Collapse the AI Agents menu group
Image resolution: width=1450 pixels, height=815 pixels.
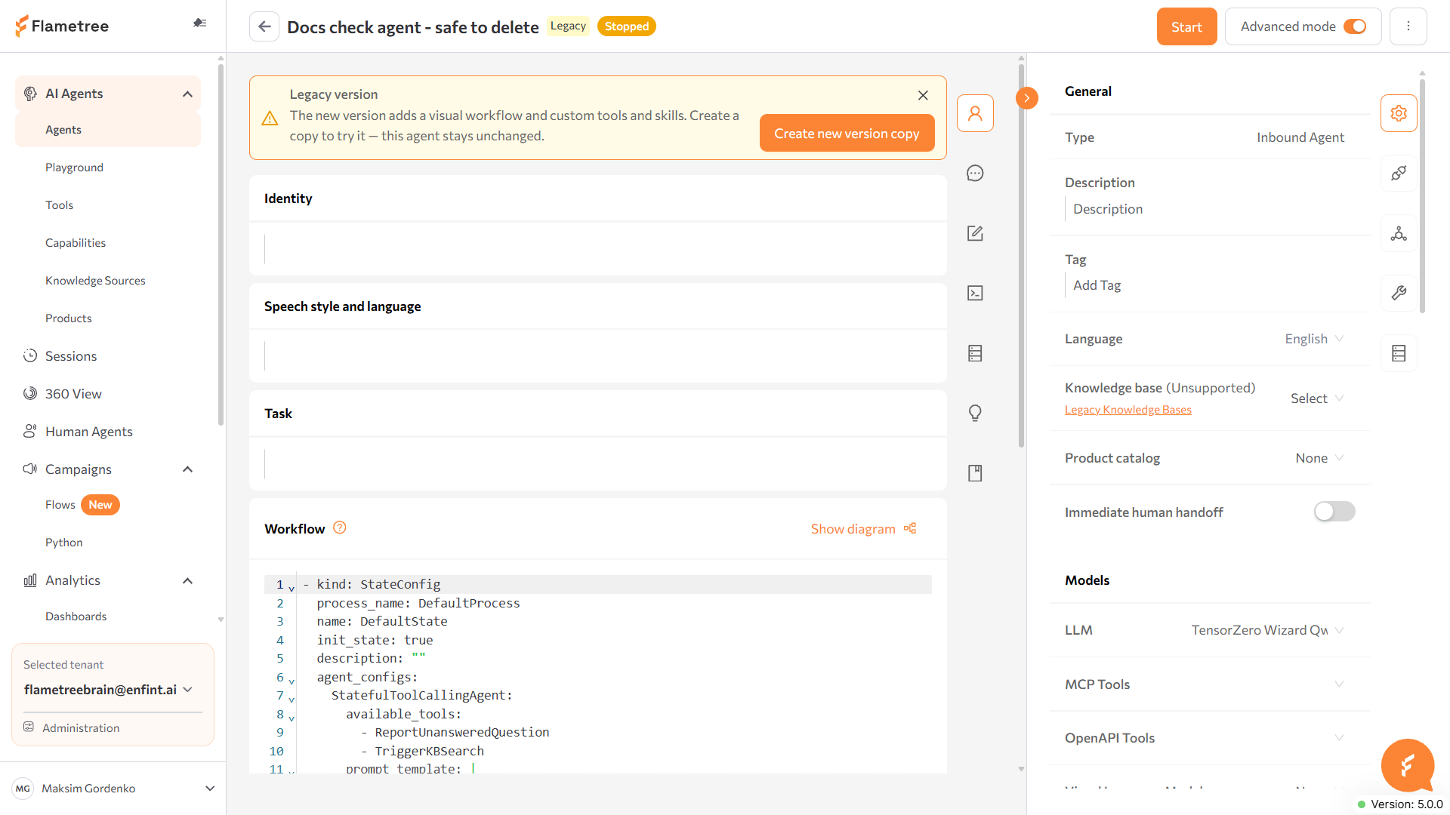point(188,94)
